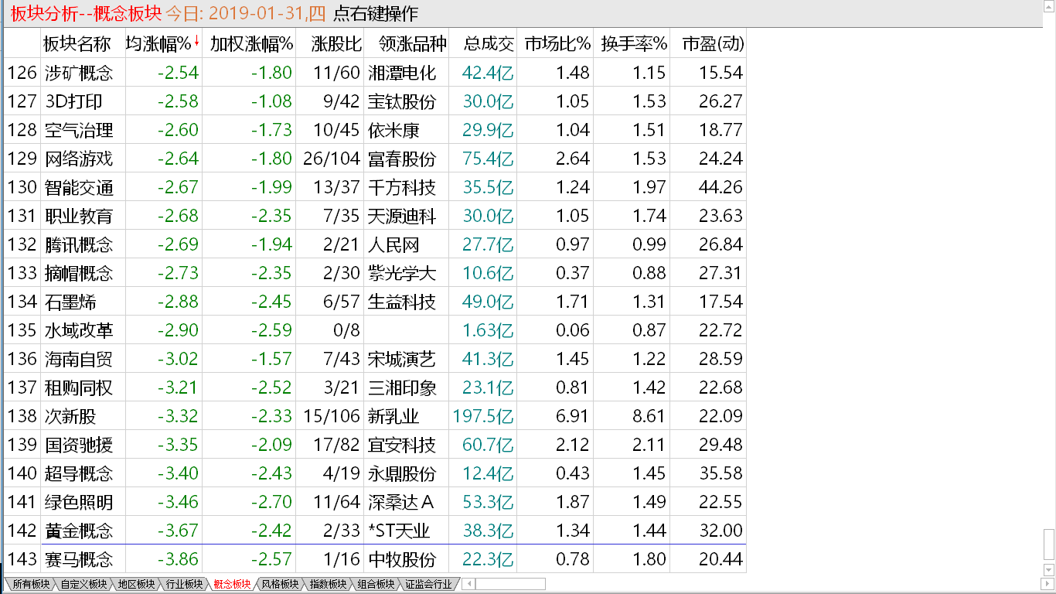Viewport: 1056px width, 594px height.
Task: Click leading stock *ST天业
Action: [399, 531]
